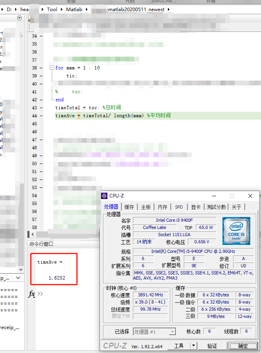Image resolution: width=261 pixels, height=353 pixels.
Task: Open the 内存 tab in CPU-Z
Action: (x=162, y=207)
